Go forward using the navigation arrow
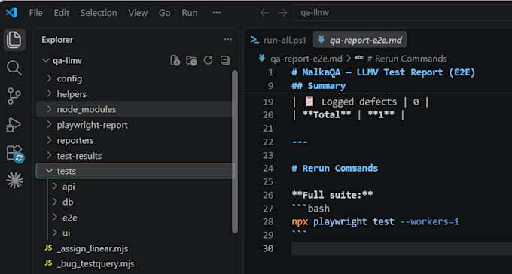Viewport: 512px width, 274px height. [282, 13]
